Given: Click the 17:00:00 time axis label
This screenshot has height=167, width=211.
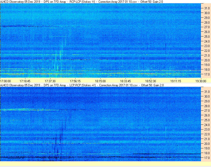Looking at the screenshot, I should pyautogui.click(x=5, y=81).
